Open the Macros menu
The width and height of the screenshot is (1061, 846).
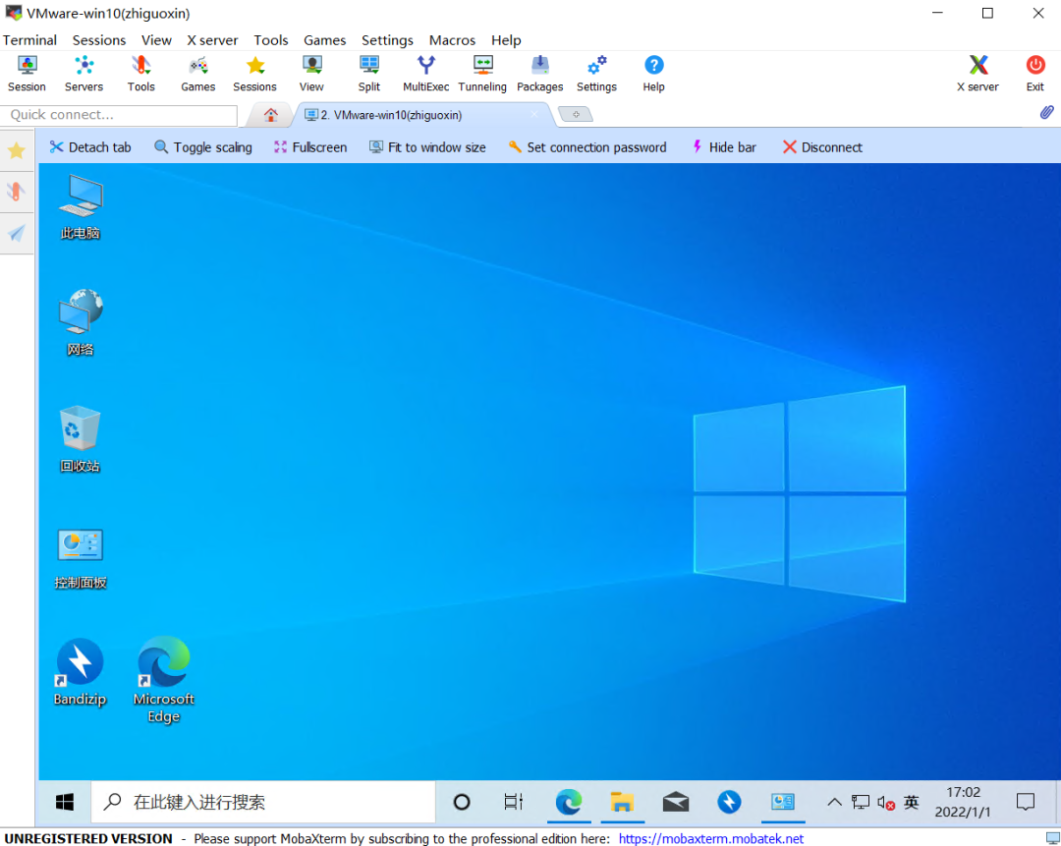[452, 40]
